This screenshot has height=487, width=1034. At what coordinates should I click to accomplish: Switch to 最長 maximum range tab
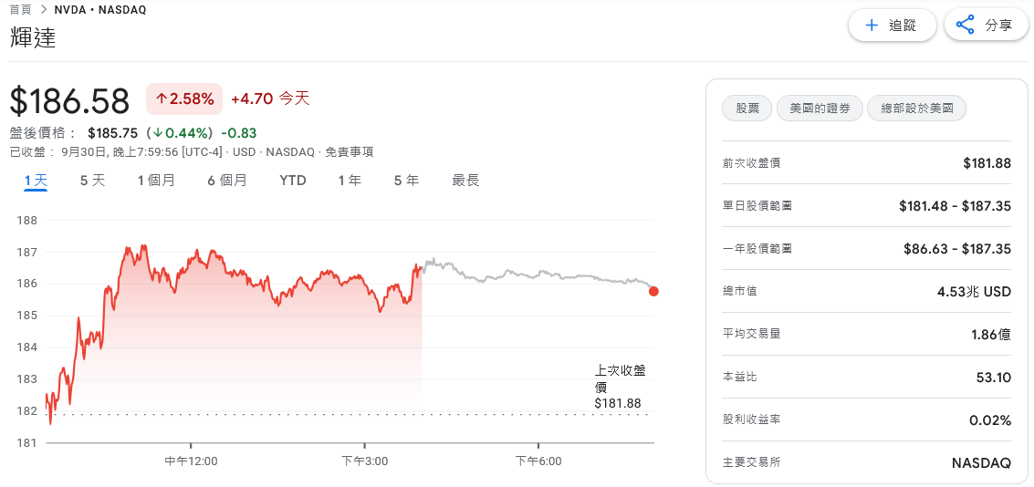465,181
